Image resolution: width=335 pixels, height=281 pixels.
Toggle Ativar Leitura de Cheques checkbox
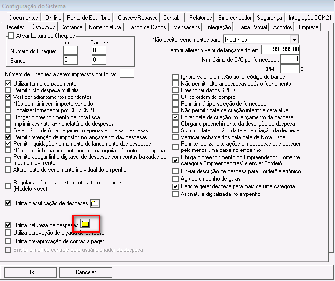pos(11,36)
